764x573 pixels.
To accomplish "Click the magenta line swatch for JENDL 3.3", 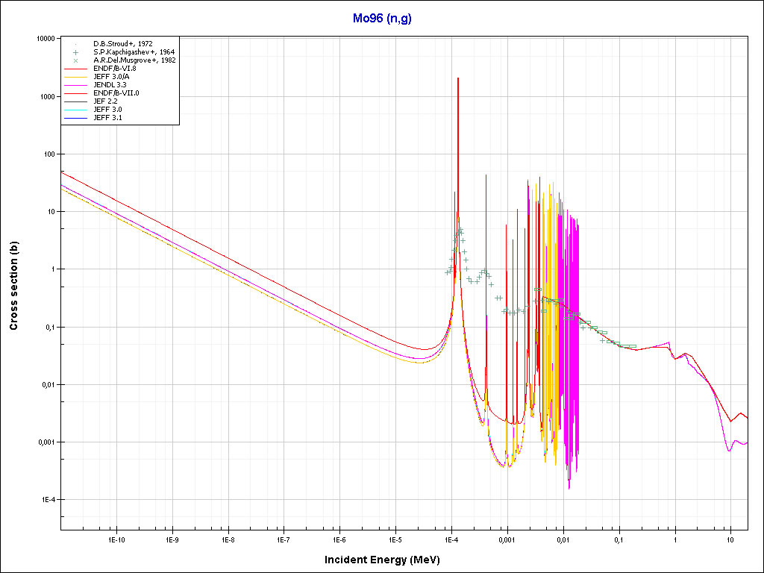I will (75, 85).
